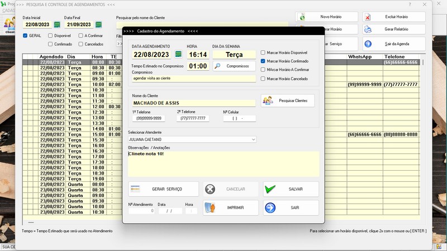The height and width of the screenshot is (251, 447).
Task: Click the HORA field showing 16:14
Action: point(198,54)
